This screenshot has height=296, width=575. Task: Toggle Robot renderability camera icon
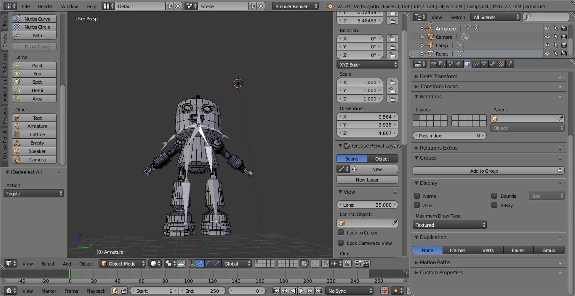click(x=564, y=53)
